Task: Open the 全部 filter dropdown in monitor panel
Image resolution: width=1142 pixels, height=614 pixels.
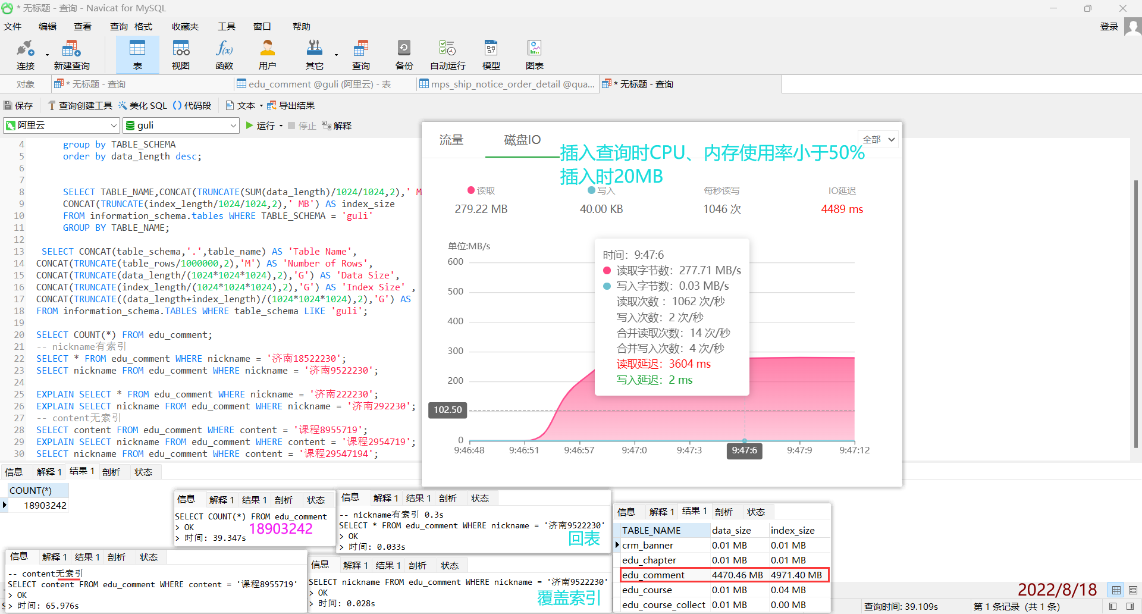Action: click(878, 139)
